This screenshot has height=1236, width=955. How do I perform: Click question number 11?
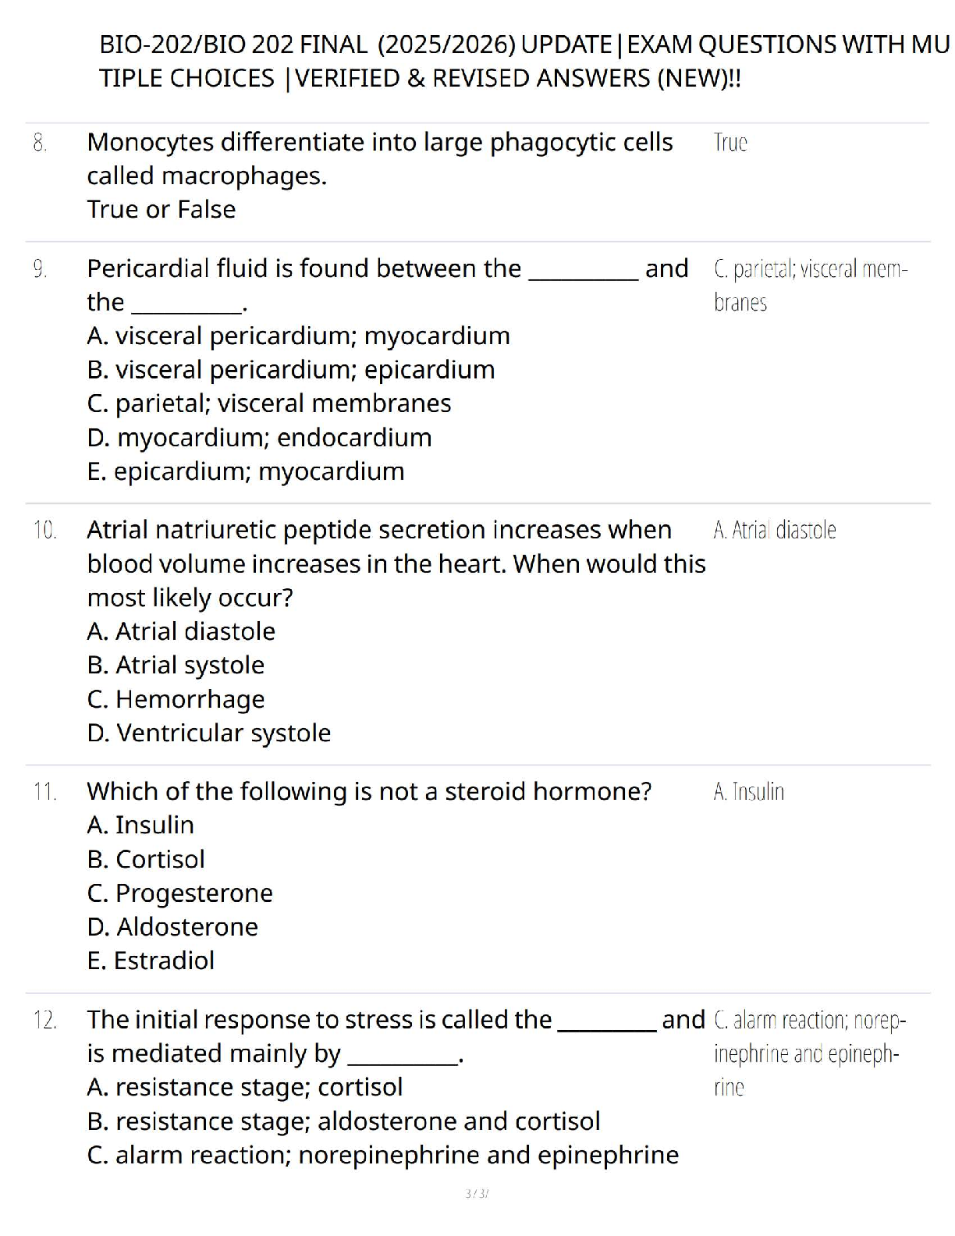[44, 792]
